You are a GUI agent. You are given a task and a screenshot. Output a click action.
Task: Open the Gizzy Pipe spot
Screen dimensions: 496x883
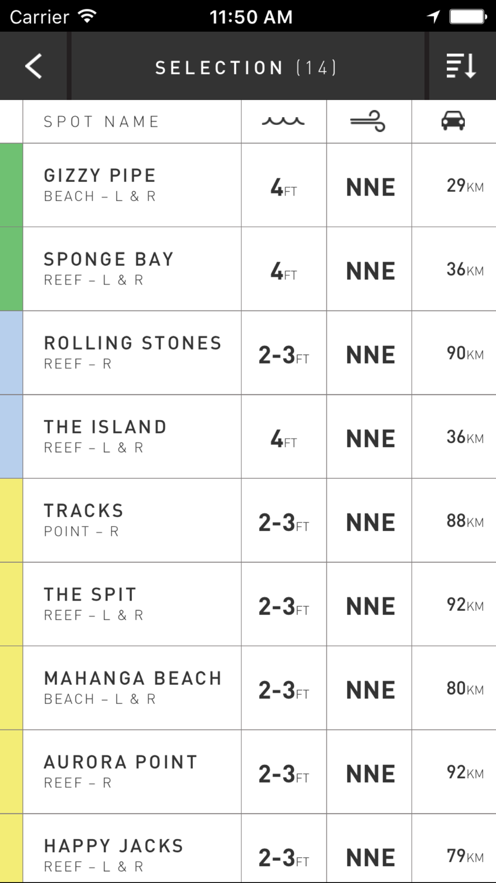pyautogui.click(x=248, y=185)
